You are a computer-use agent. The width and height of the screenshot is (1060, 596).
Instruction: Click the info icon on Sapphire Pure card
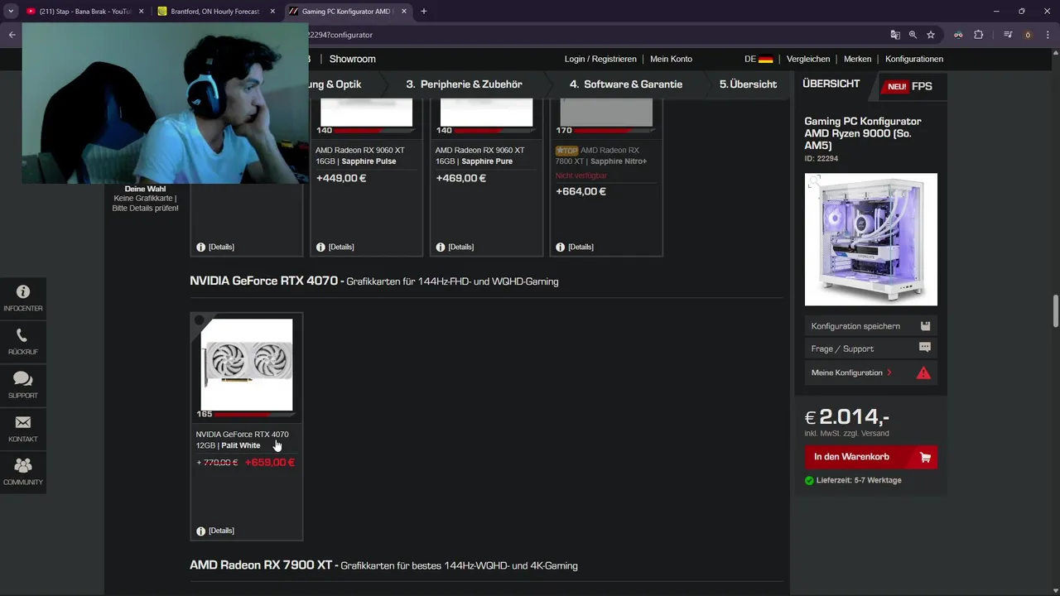(441, 247)
